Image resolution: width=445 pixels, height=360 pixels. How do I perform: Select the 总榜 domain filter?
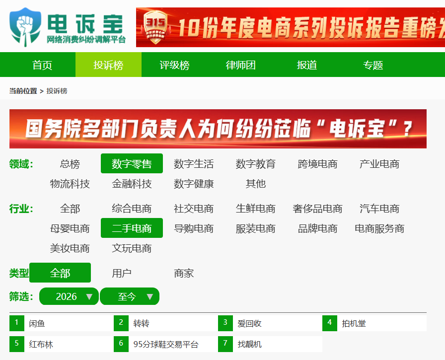70,164
